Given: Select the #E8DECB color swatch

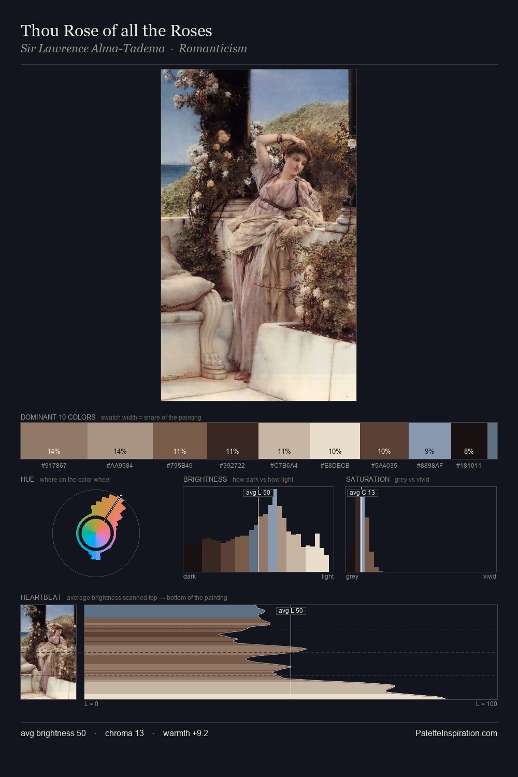Looking at the screenshot, I should tap(335, 441).
